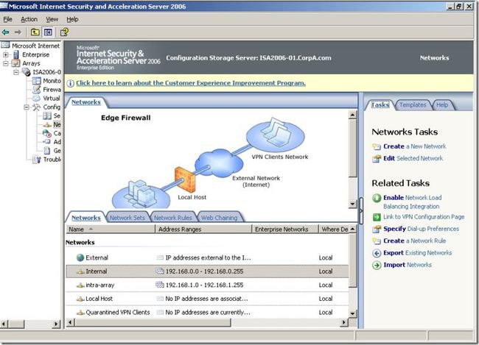Screen dimensions: 479x345
Task: Click the Up one level folder icon
Action: click(35, 32)
